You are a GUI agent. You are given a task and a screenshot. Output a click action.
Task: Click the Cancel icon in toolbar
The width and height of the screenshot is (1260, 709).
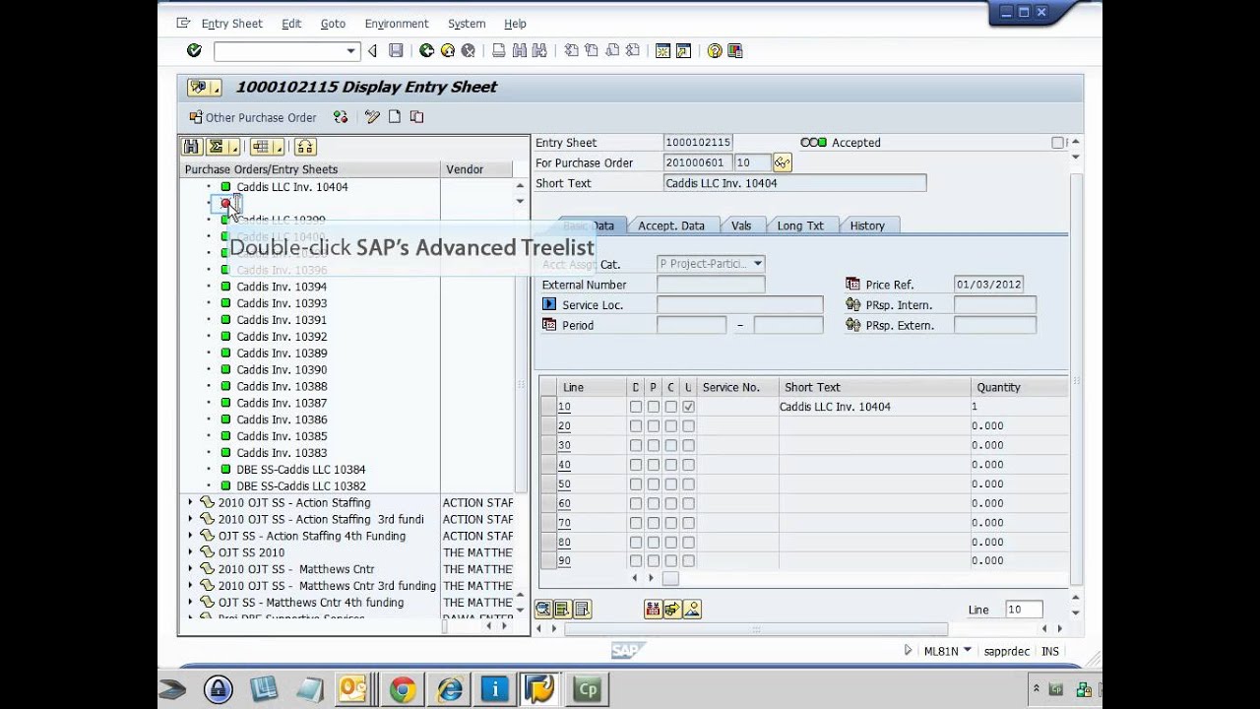[469, 50]
